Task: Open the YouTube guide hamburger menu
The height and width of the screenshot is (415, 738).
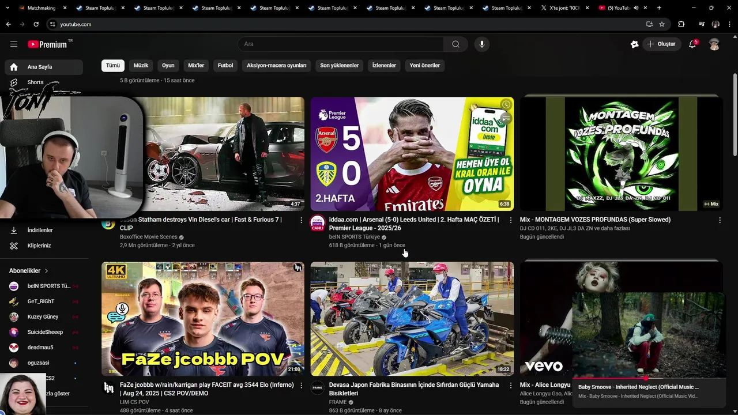Action: (x=14, y=44)
